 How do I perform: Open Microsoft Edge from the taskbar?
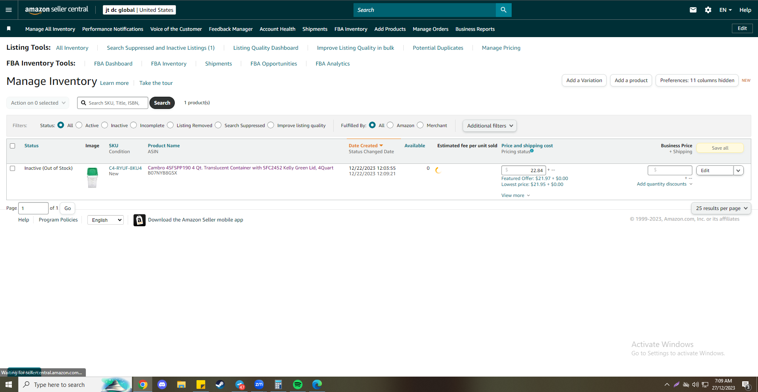pos(317,384)
